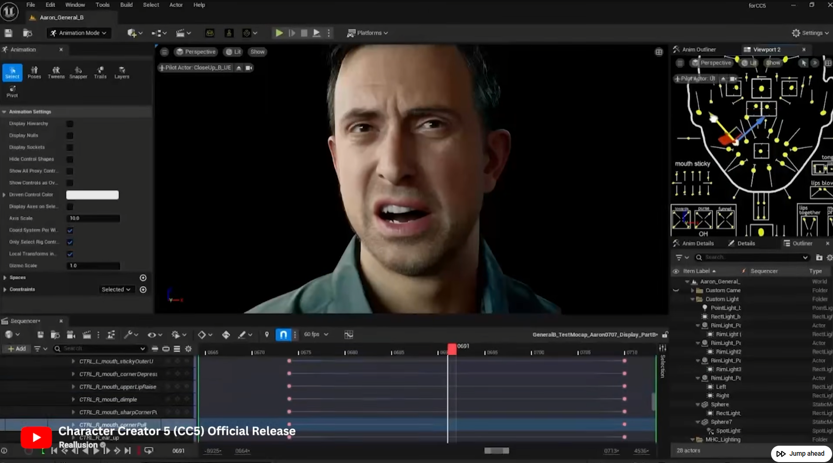Uncheck Only Select Rig Controls checkbox
Viewport: 833px width, 463px height.
[70, 242]
